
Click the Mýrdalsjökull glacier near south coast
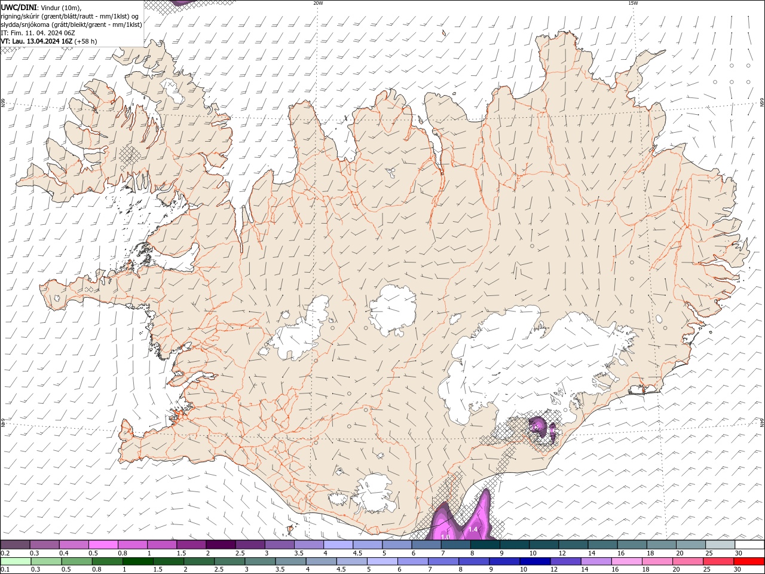[x=374, y=494]
